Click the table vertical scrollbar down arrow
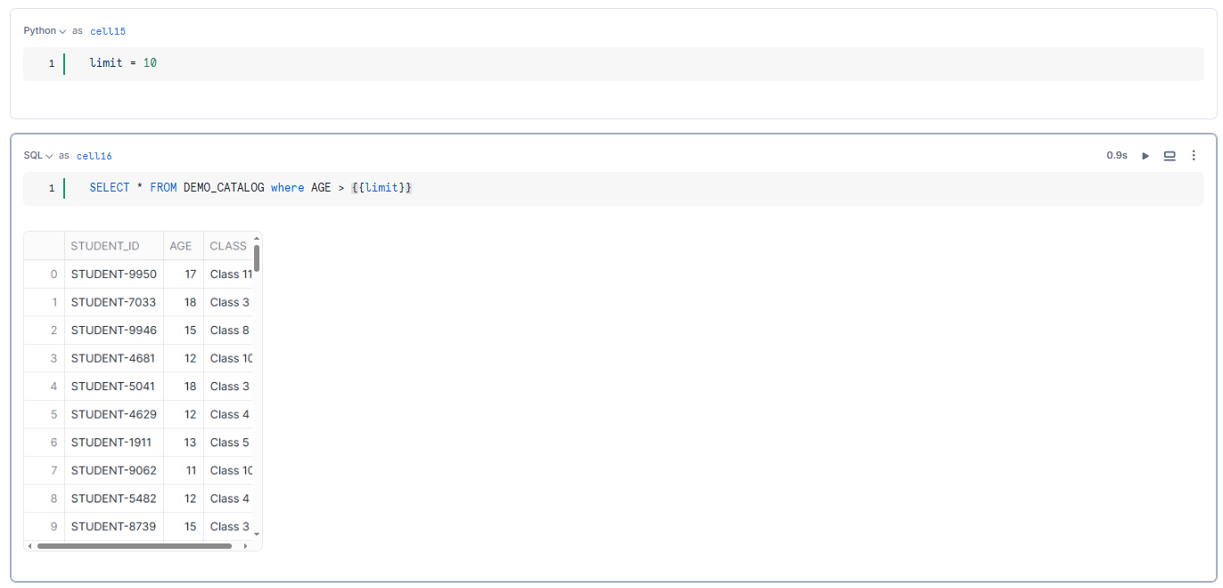Viewport: 1223px width, 588px height. click(x=257, y=533)
